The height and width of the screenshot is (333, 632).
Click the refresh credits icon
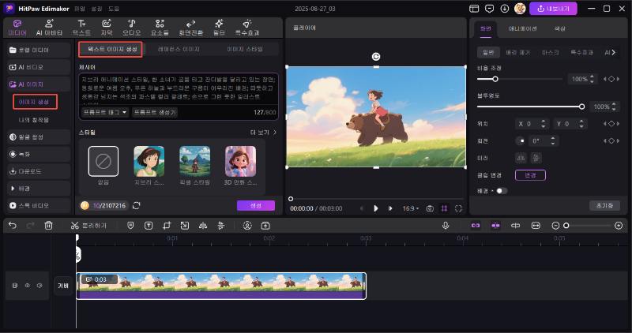coord(136,205)
